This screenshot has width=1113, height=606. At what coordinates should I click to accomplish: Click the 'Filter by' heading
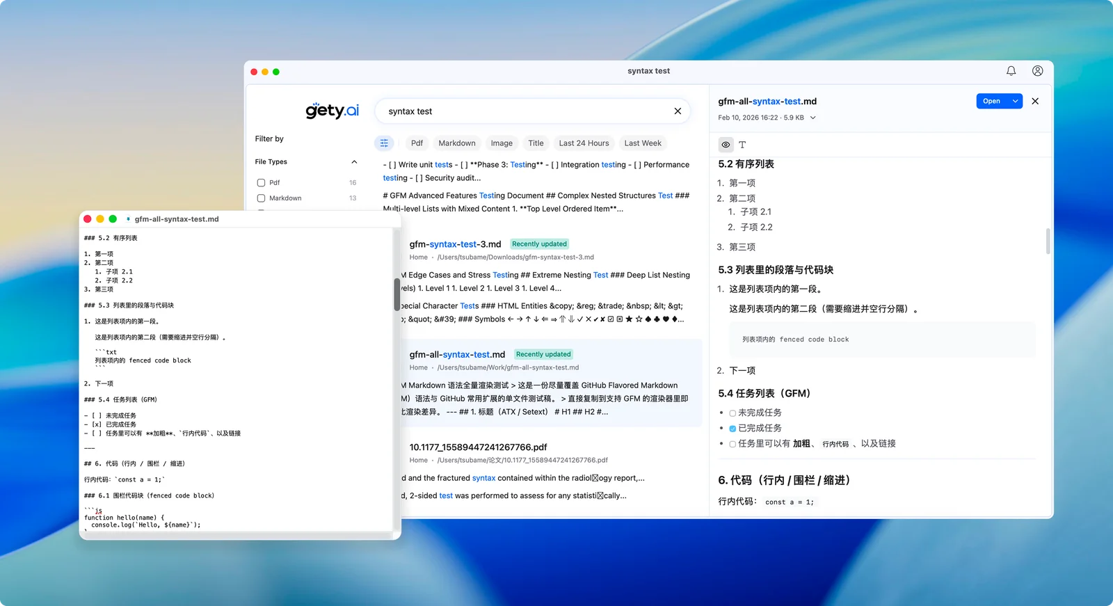[269, 139]
